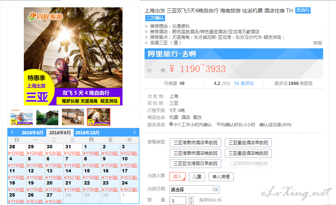Increase the quantity with up arrow
Image resolution: width=336 pixels, height=205 pixels.
pyautogui.click(x=191, y=198)
